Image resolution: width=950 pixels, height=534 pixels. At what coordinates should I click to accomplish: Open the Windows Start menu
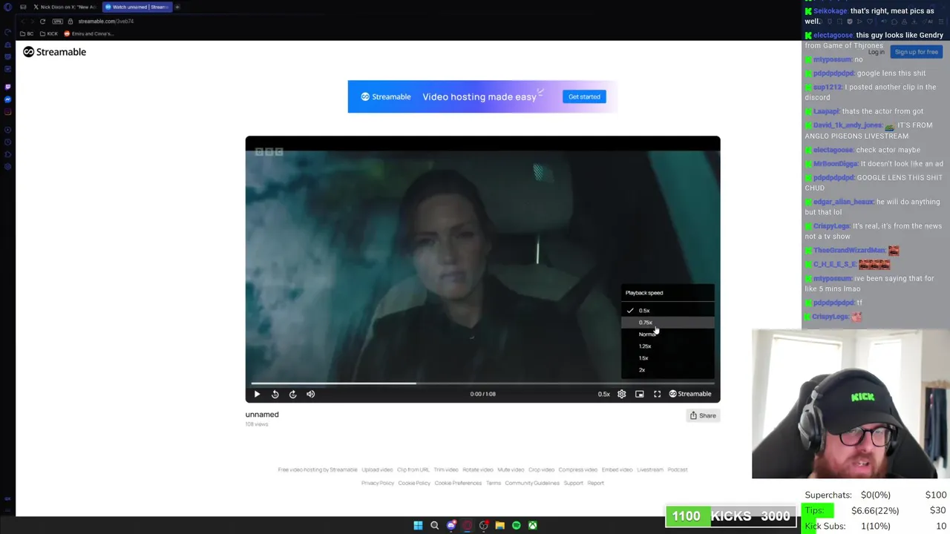click(418, 525)
